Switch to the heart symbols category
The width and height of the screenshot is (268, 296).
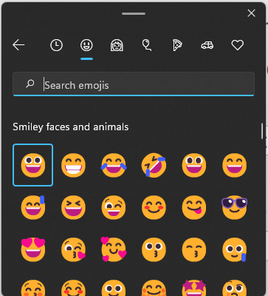pos(238,45)
